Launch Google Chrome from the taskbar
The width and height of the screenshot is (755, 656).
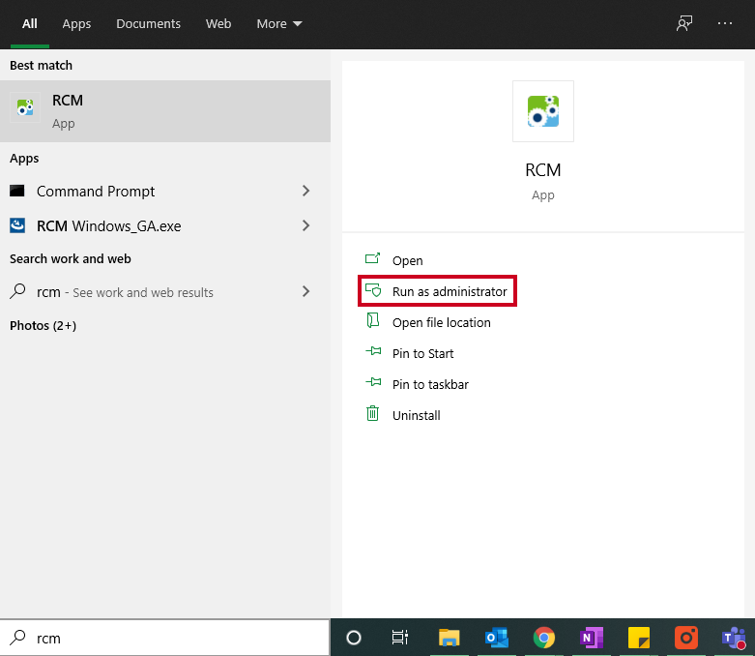point(543,638)
